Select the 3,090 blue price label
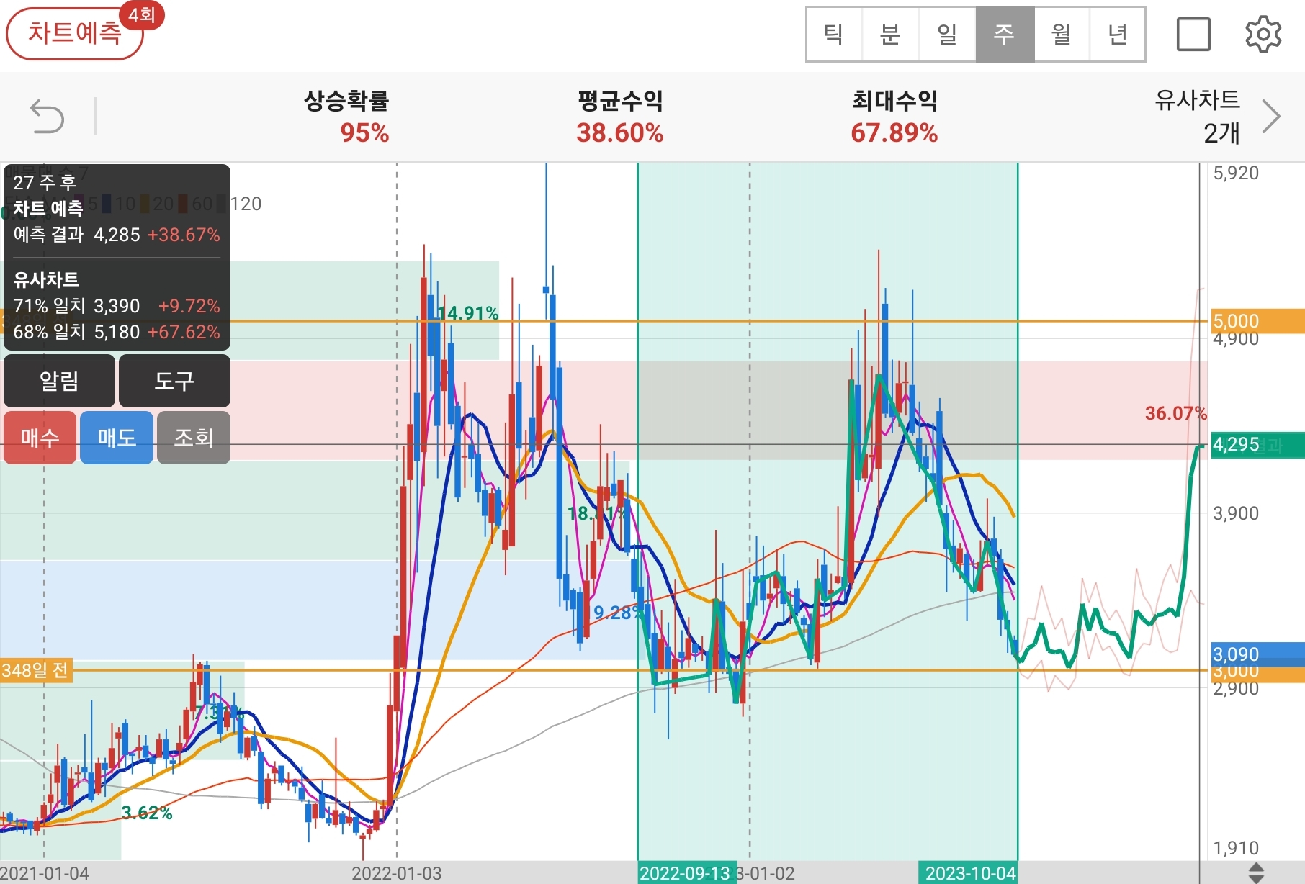Screen dimensions: 1305x884 (1257, 654)
